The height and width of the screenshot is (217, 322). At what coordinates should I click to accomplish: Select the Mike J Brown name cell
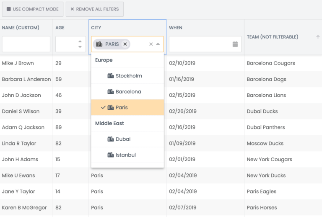(x=26, y=63)
